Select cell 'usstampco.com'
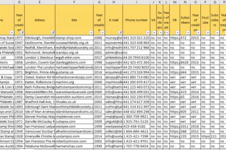The image size is (226, 150). 74,136
